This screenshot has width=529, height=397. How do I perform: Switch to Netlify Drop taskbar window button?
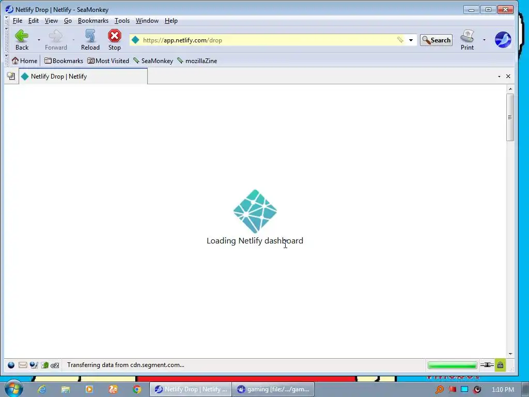[x=191, y=389]
